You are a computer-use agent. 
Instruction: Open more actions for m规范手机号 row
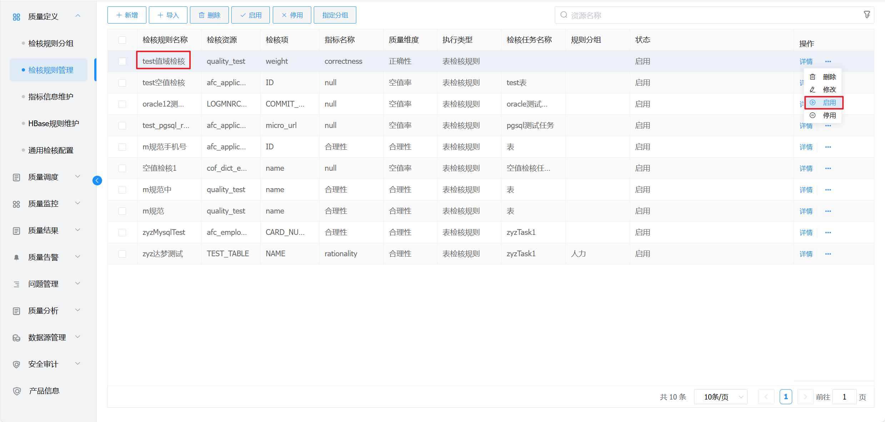(828, 147)
